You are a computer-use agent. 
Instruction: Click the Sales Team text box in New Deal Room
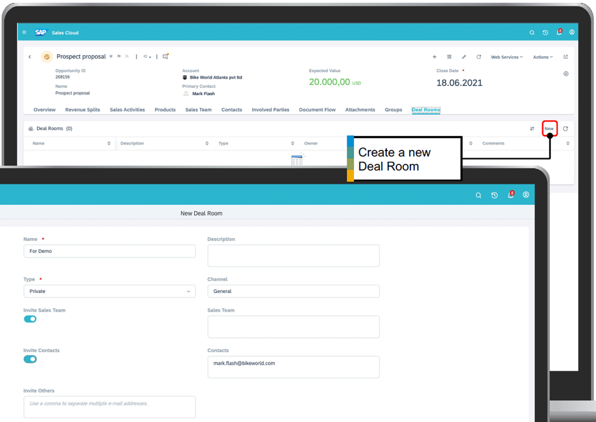point(293,327)
